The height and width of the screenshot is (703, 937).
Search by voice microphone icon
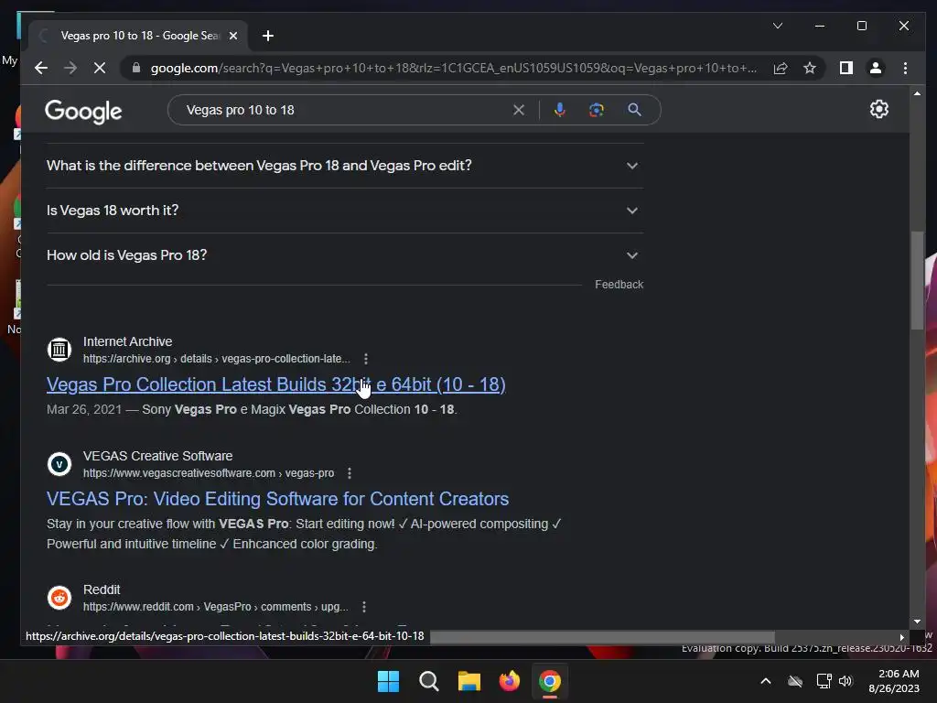coord(559,110)
